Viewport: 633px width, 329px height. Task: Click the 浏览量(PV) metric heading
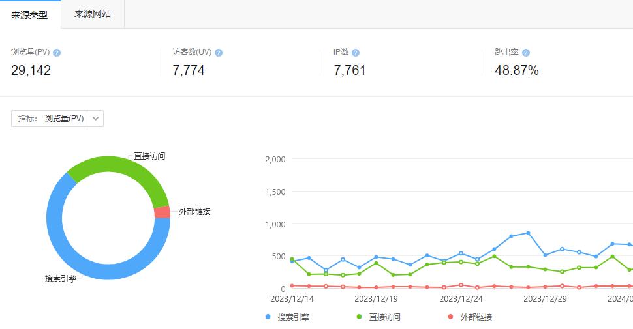[30, 52]
